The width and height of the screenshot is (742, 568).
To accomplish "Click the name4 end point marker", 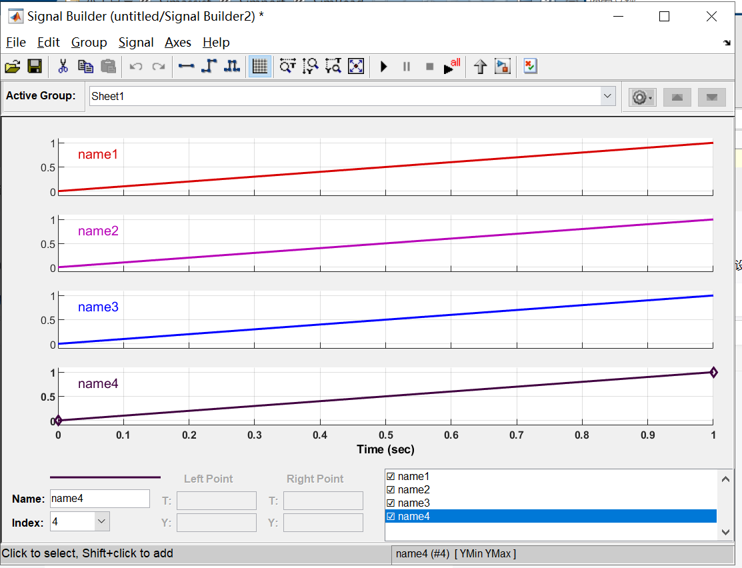I will click(713, 373).
